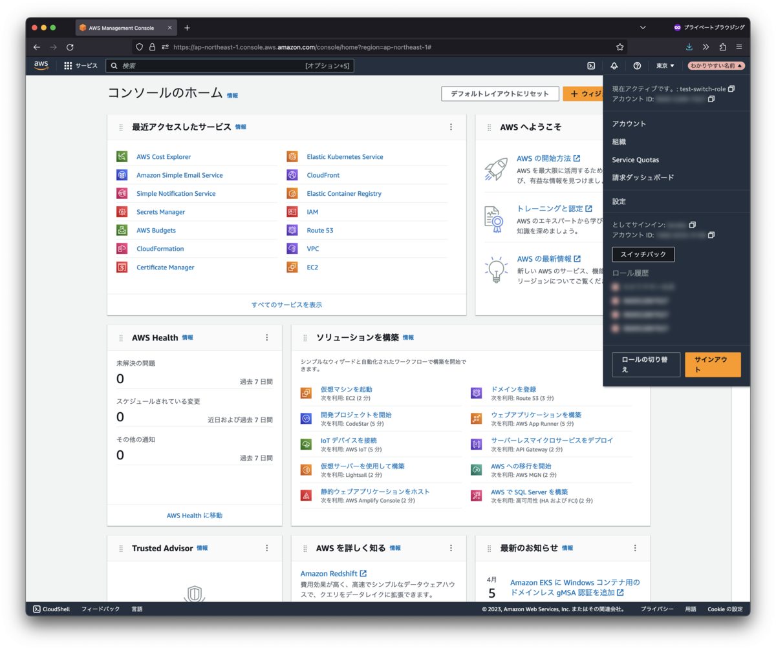Open the Tokyo region selector dropdown
The image size is (776, 650).
pyautogui.click(x=665, y=65)
